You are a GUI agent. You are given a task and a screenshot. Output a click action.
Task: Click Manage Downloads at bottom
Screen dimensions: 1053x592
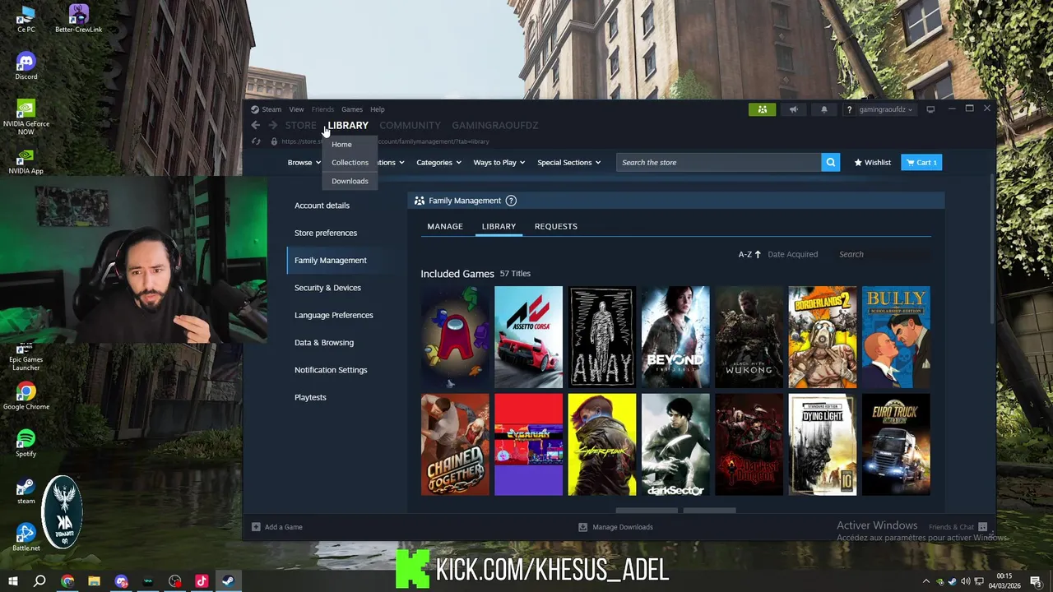pyautogui.click(x=616, y=527)
